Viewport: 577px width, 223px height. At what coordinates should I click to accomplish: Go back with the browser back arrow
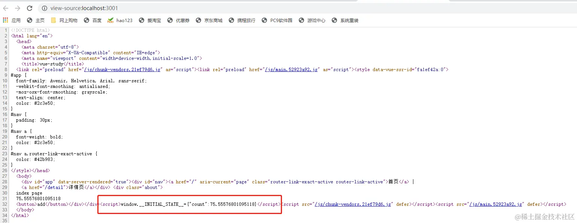coord(6,8)
